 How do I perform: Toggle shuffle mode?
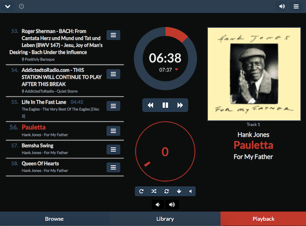pyautogui.click(x=154, y=191)
